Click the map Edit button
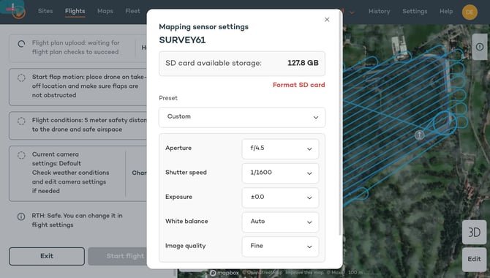490x278 pixels. pos(474,259)
